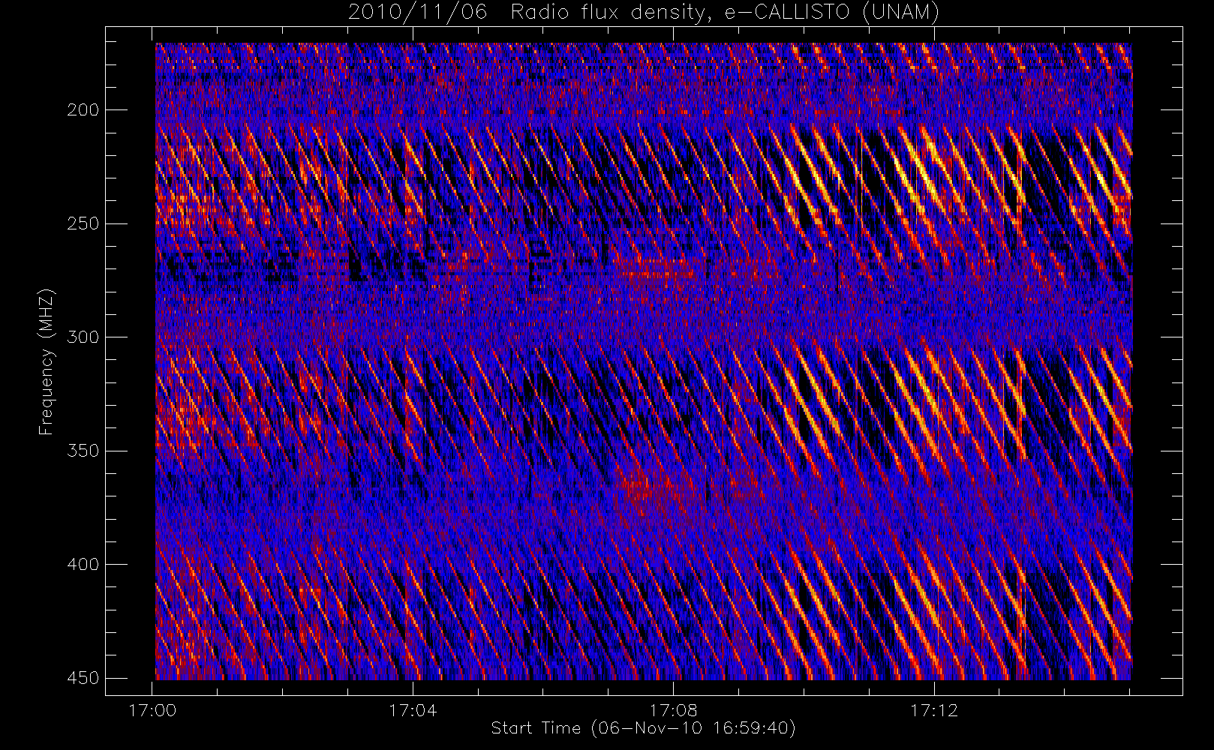Click the 300 frequency tick label
The width and height of the screenshot is (1214, 750).
[x=82, y=337]
